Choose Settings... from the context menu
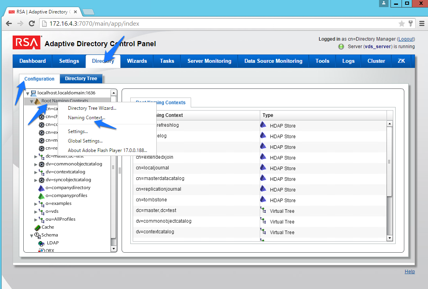This screenshot has height=289, width=428. point(107,131)
